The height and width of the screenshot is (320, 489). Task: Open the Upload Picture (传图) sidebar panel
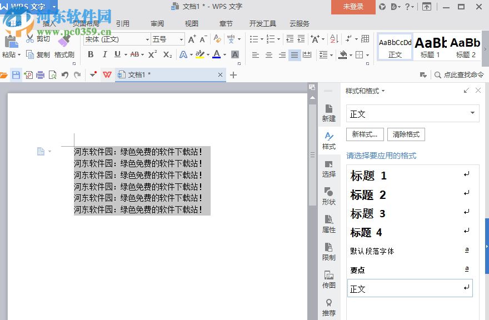329,279
